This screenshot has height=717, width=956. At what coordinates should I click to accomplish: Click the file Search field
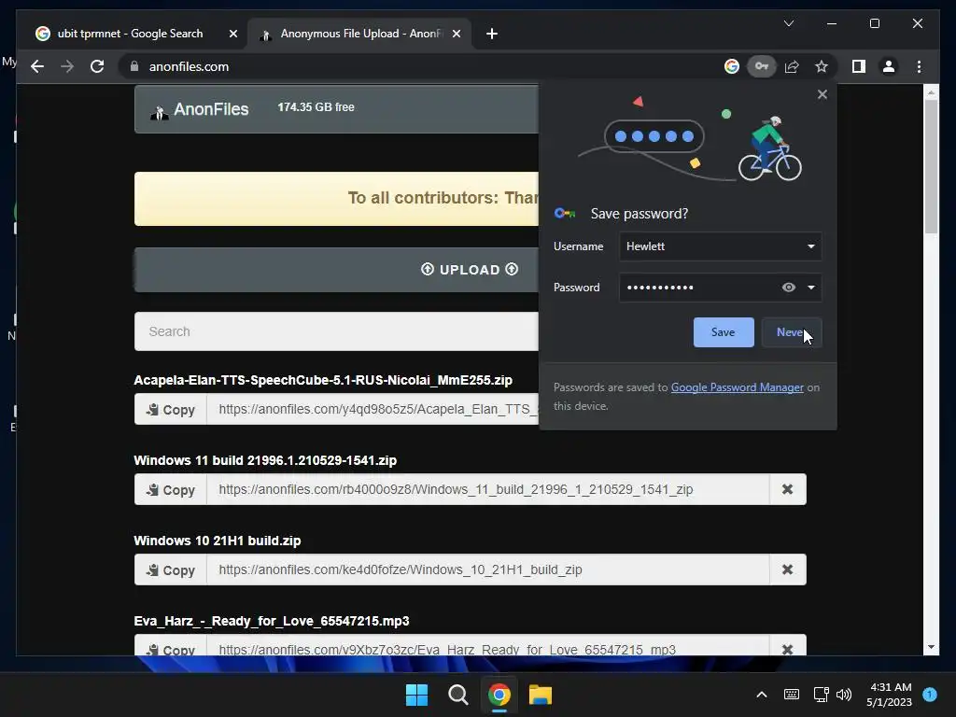point(336,331)
